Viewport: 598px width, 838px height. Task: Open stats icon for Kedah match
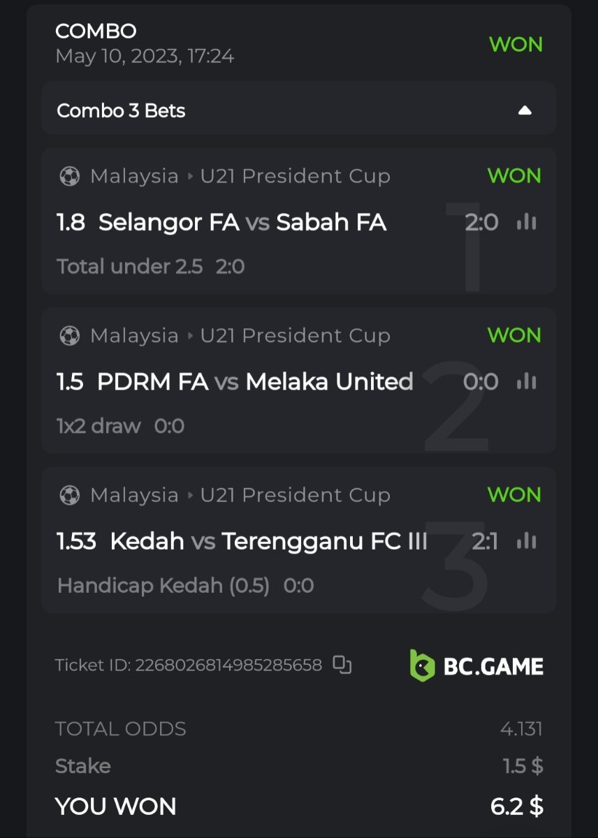tap(526, 541)
